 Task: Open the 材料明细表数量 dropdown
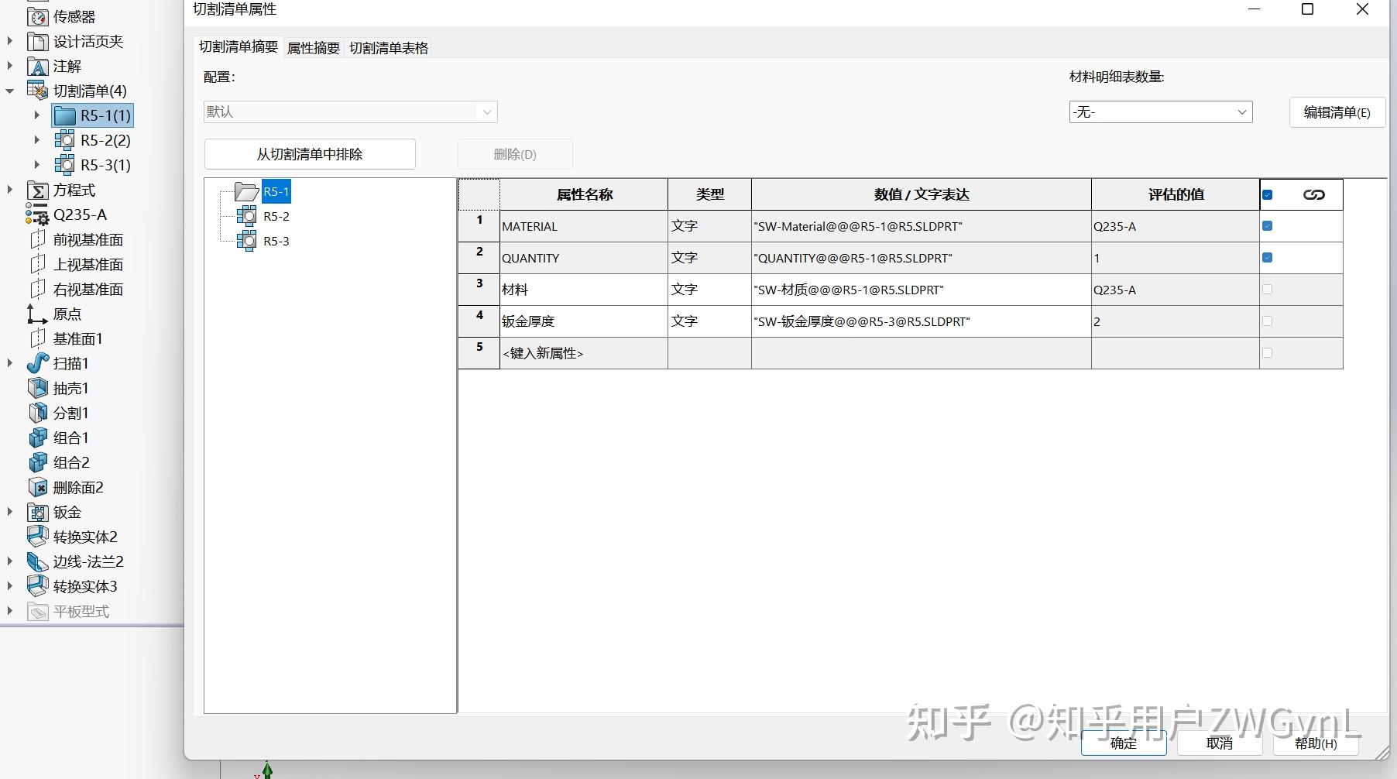[1160, 112]
